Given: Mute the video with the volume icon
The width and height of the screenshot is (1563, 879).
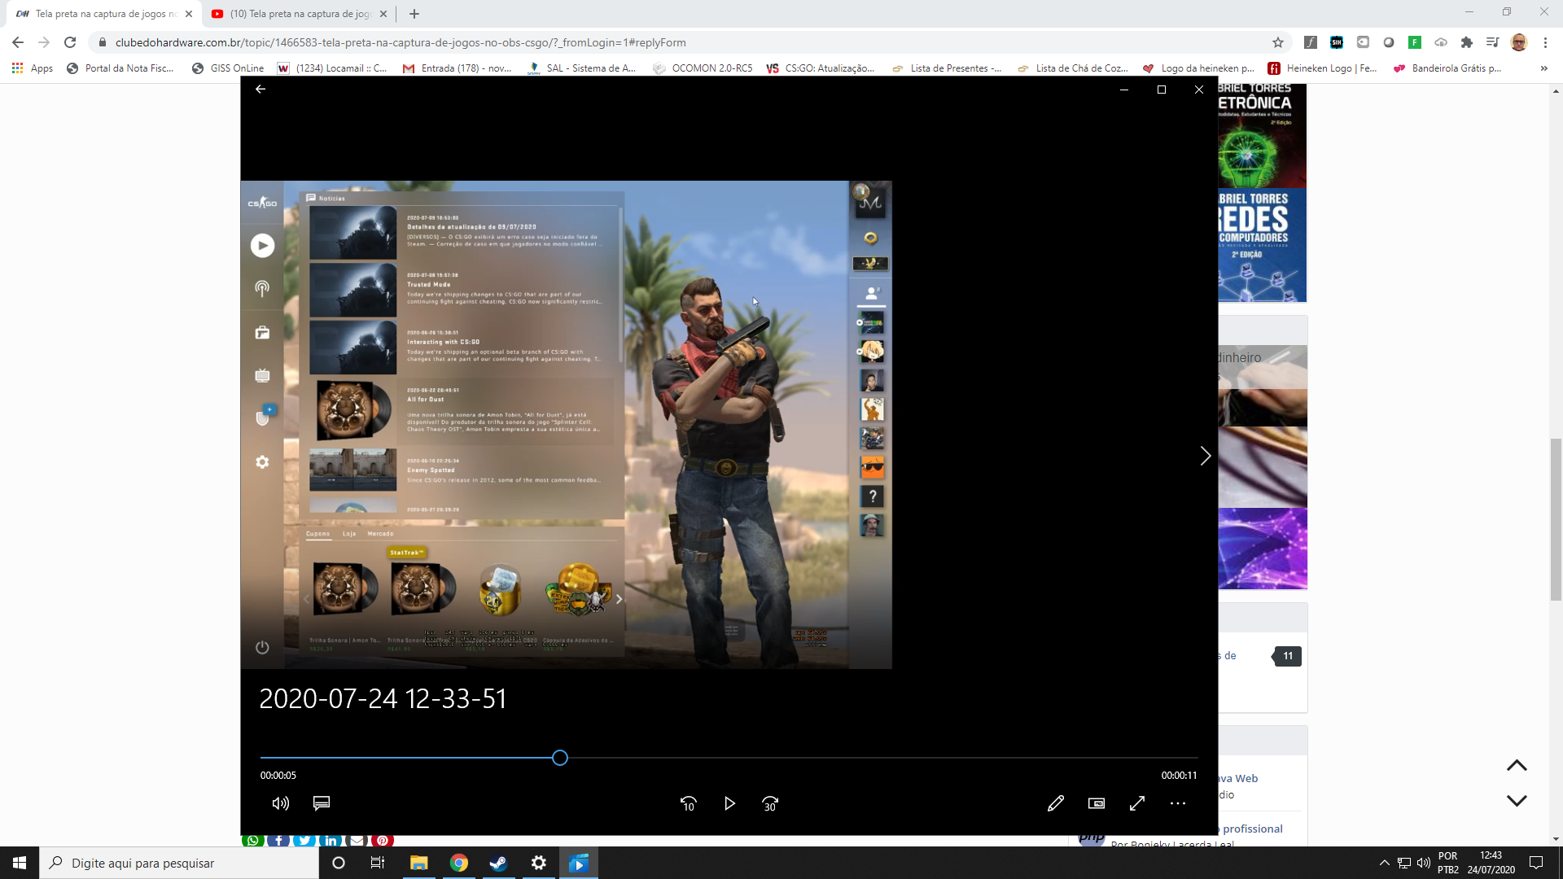Looking at the screenshot, I should click(281, 803).
